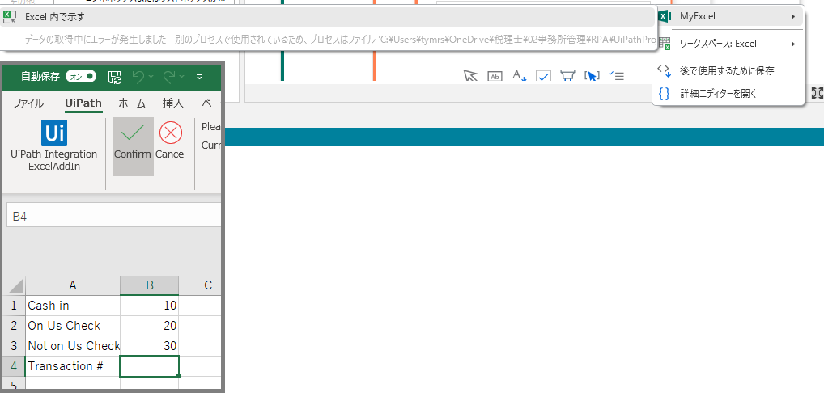Screen dimensions: 824x401
Task: Select 後で使用するために保存 menu option
Action: coord(726,71)
